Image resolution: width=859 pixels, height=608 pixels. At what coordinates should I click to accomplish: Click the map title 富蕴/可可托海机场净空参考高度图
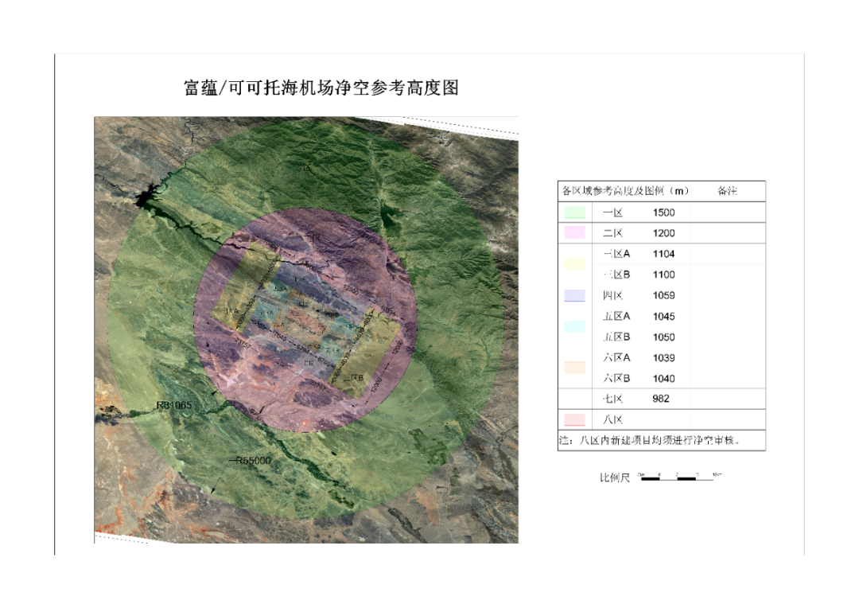point(321,88)
